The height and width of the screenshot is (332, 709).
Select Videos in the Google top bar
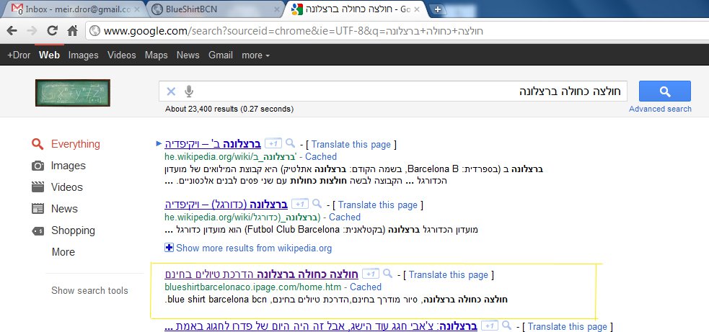tap(122, 55)
